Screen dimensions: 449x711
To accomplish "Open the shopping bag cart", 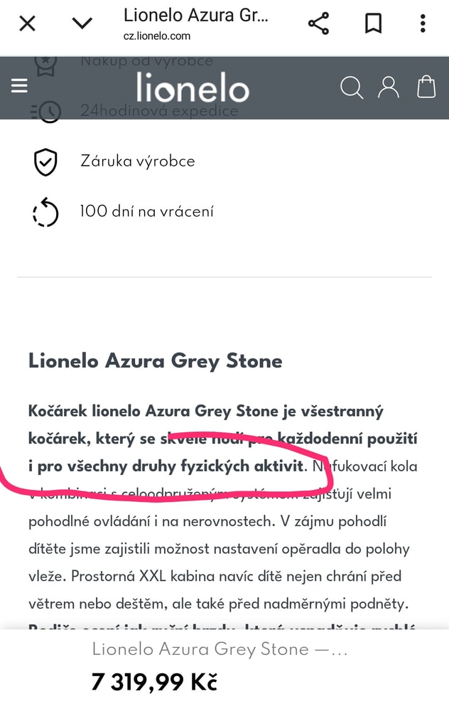I will click(x=426, y=87).
